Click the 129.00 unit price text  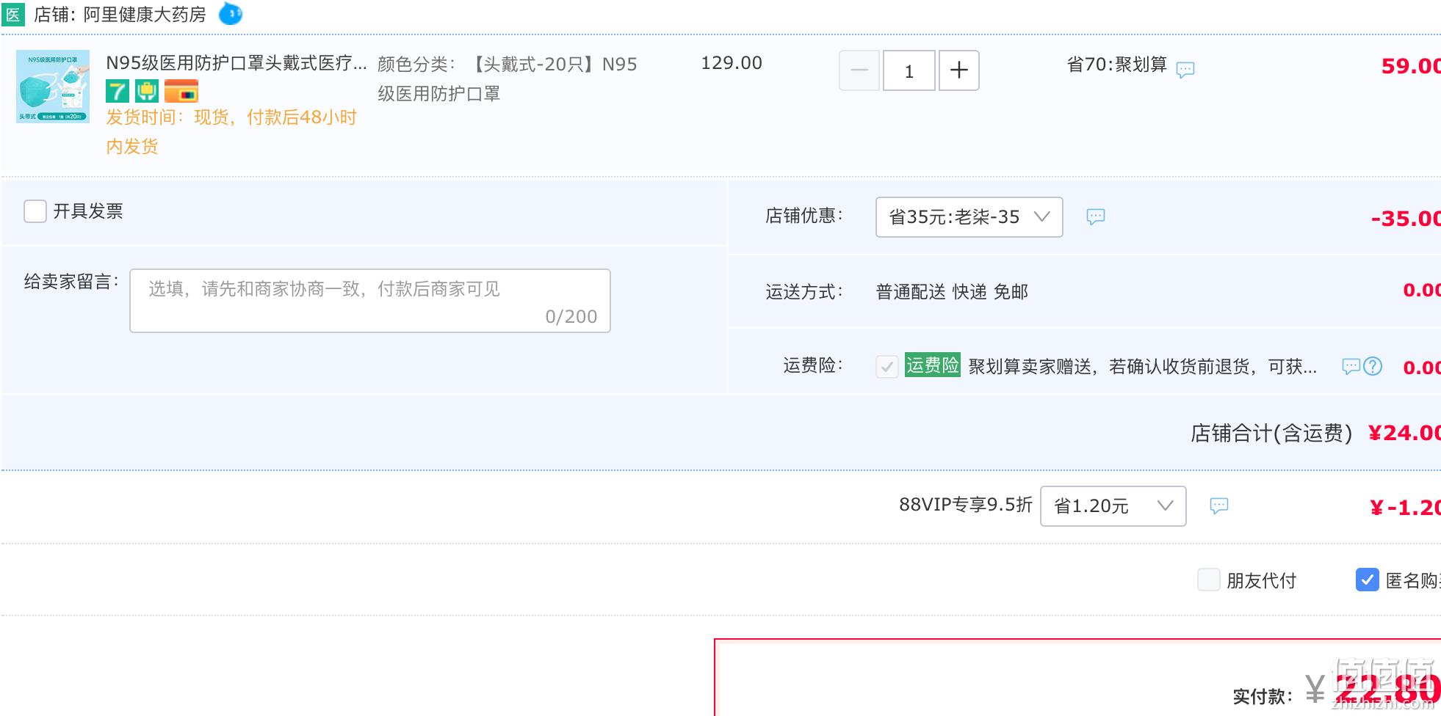pyautogui.click(x=732, y=63)
